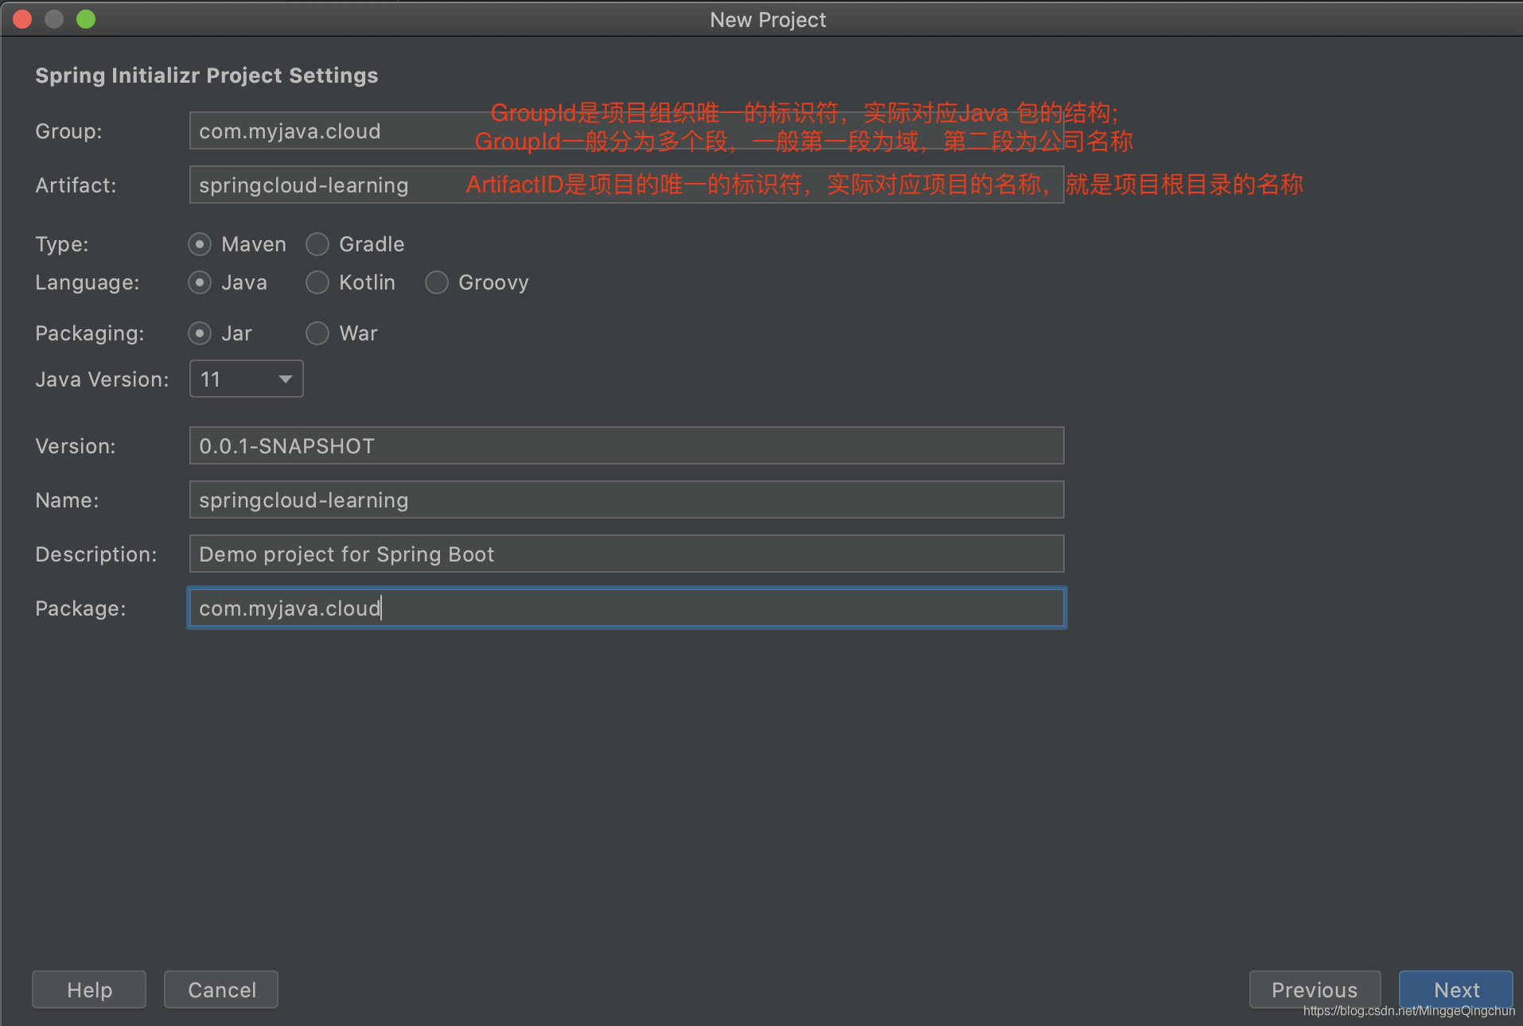Open Help for project settings
This screenshot has width=1523, height=1026.
(x=89, y=989)
